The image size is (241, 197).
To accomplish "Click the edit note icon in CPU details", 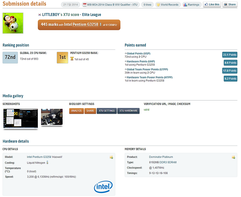I will pos(111,157).
